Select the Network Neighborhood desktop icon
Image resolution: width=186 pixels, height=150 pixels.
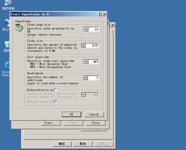tap(6, 25)
